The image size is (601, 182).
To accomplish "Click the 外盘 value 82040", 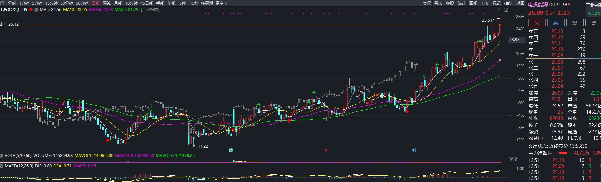I will [556, 118].
